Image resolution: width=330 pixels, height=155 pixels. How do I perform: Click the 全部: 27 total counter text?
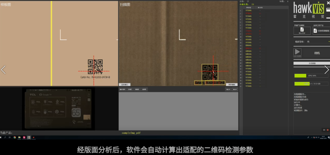[x=245, y=1]
